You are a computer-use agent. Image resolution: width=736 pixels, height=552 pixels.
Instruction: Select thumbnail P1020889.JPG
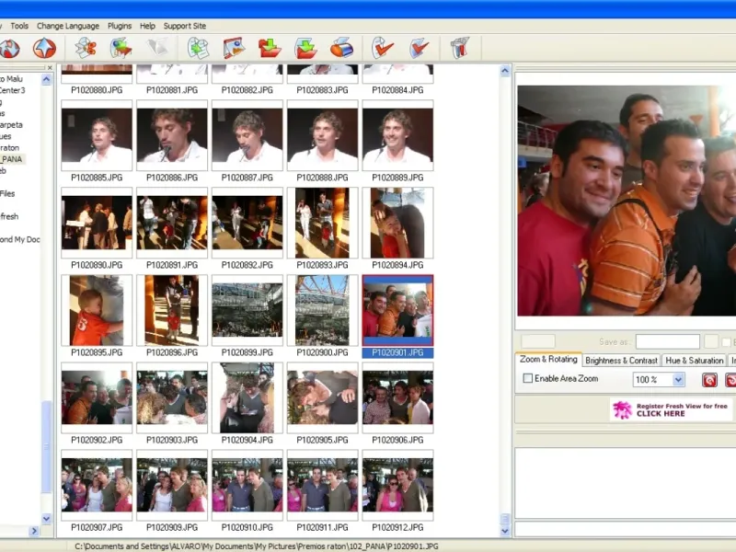click(x=397, y=135)
